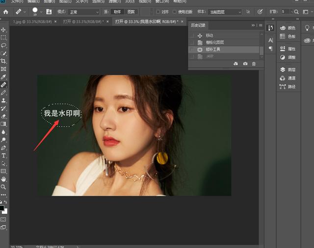Create new snapshot with the camera icon

click(x=245, y=64)
